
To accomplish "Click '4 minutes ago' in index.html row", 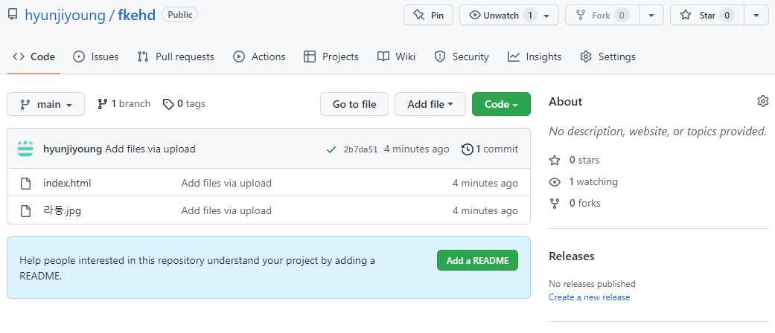I will 485,183.
